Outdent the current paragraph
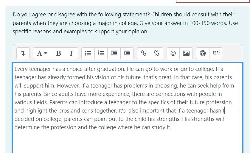This screenshot has height=153, width=250. pos(114,53)
